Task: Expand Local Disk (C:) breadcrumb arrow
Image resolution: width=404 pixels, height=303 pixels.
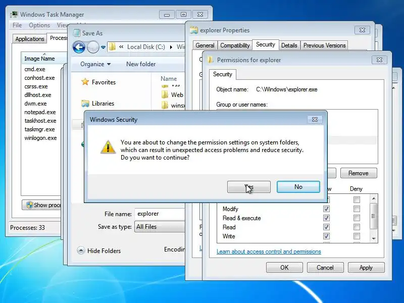Action: tap(171, 47)
